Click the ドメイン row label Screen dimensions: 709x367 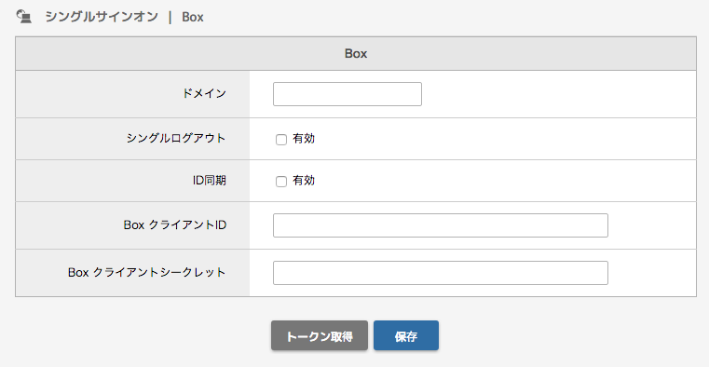pyautogui.click(x=204, y=93)
